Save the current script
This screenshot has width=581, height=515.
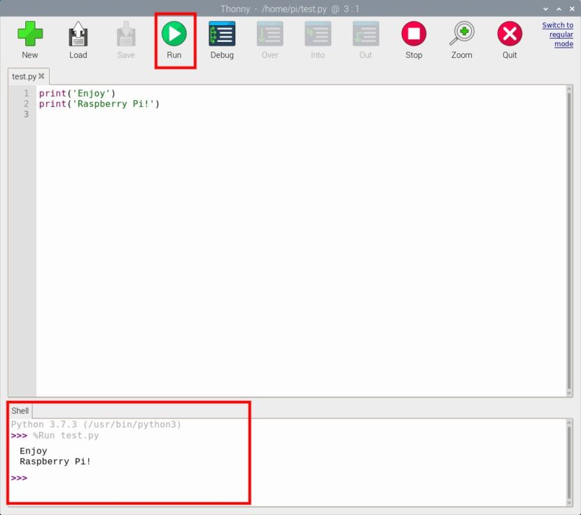coord(125,33)
